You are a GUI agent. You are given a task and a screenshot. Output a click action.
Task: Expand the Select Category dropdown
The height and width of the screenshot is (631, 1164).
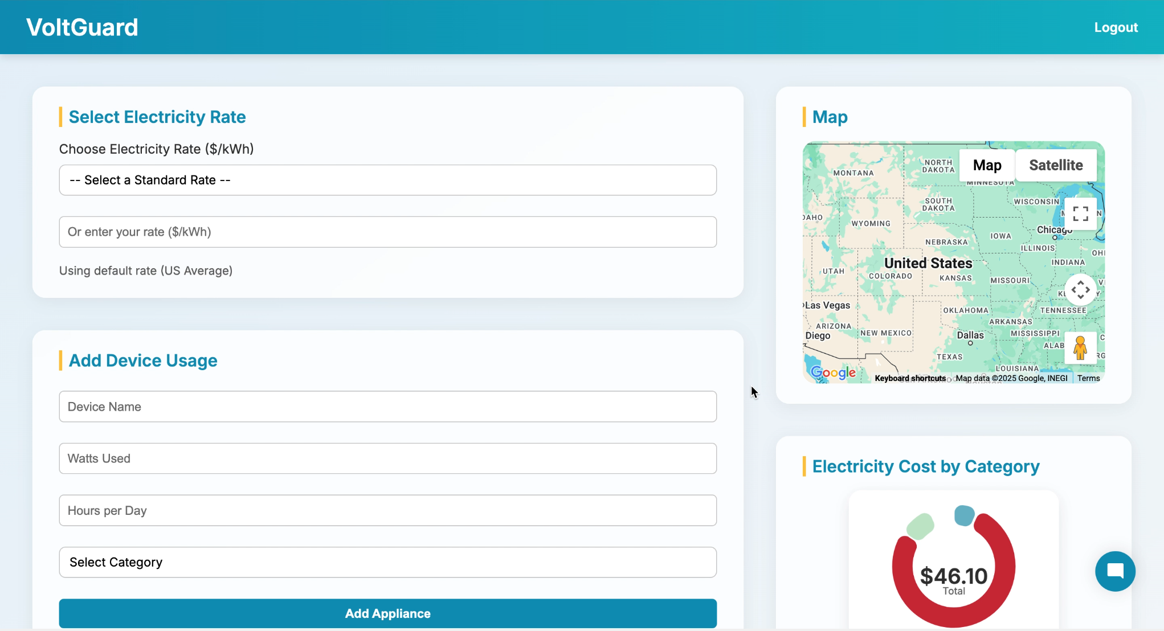coord(387,562)
